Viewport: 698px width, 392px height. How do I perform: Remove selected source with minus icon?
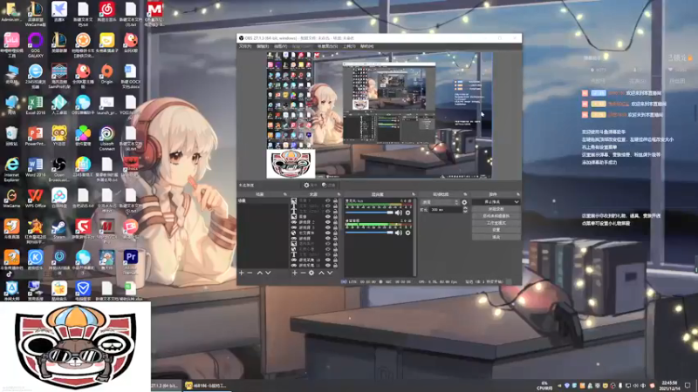point(303,273)
